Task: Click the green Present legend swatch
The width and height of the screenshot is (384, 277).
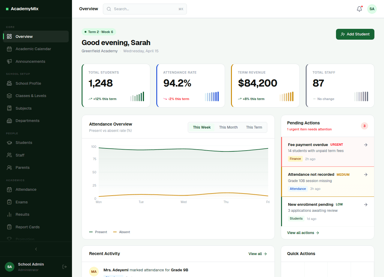Action: [91, 232]
